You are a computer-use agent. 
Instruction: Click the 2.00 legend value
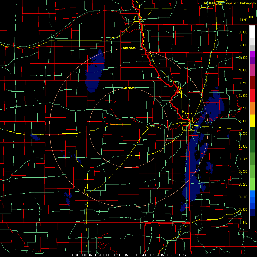point(243,121)
